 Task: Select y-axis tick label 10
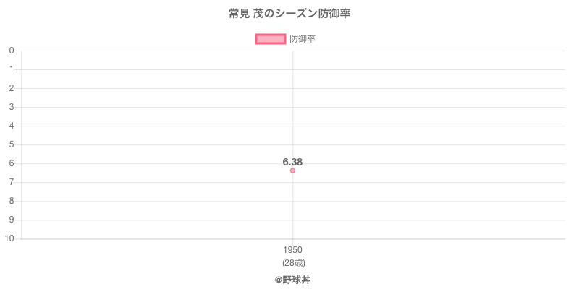[9, 238]
